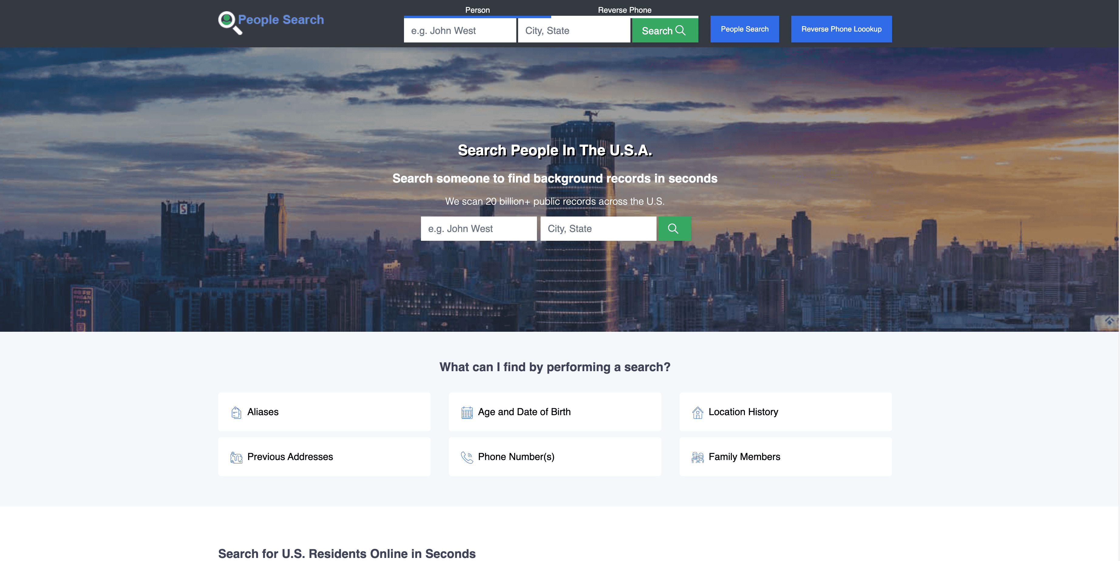
Task: Click the small icon at hero image corner
Action: point(1109,321)
